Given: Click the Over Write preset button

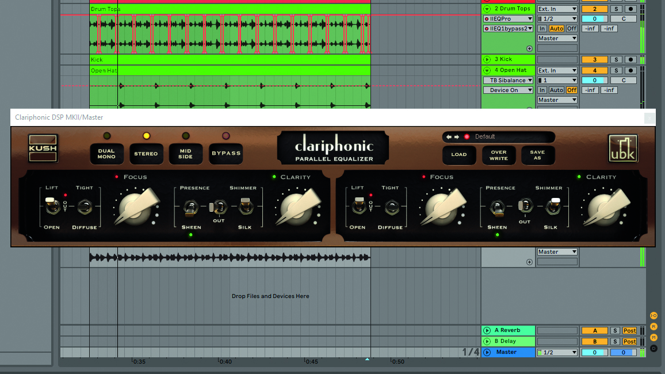Looking at the screenshot, I should (499, 155).
